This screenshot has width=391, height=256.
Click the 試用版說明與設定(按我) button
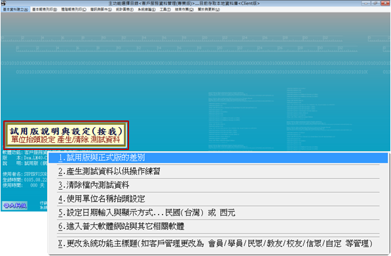pos(66,136)
